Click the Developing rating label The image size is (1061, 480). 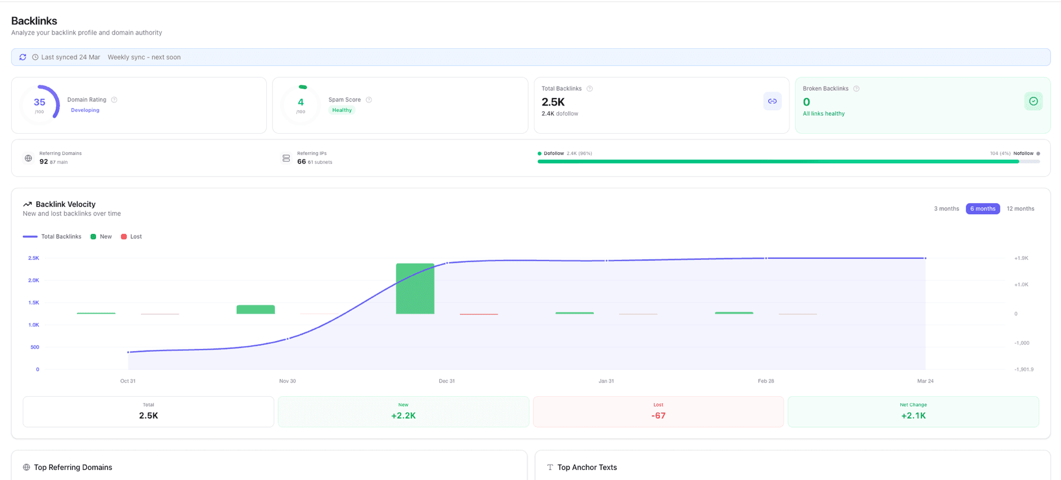85,110
